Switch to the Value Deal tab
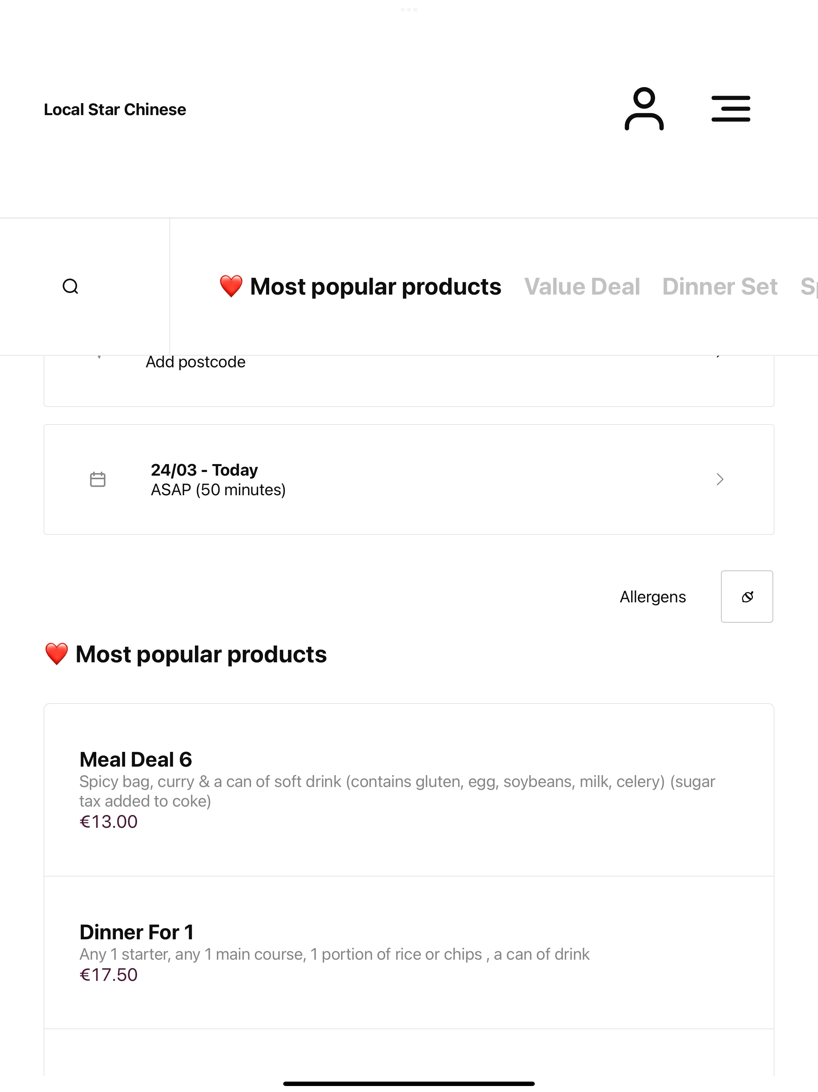This screenshot has width=818, height=1092. coord(582,287)
